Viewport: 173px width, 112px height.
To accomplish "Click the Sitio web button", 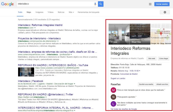I will [152, 59].
